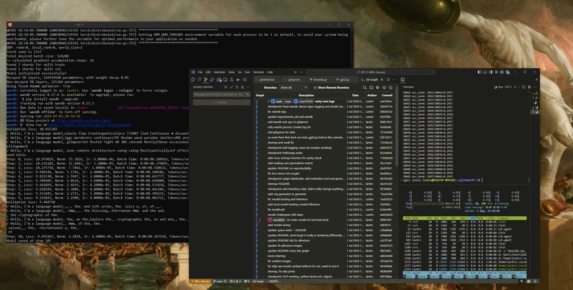Open the Search view in the activity bar
The height and width of the screenshot is (290, 573).
coord(200,80)
